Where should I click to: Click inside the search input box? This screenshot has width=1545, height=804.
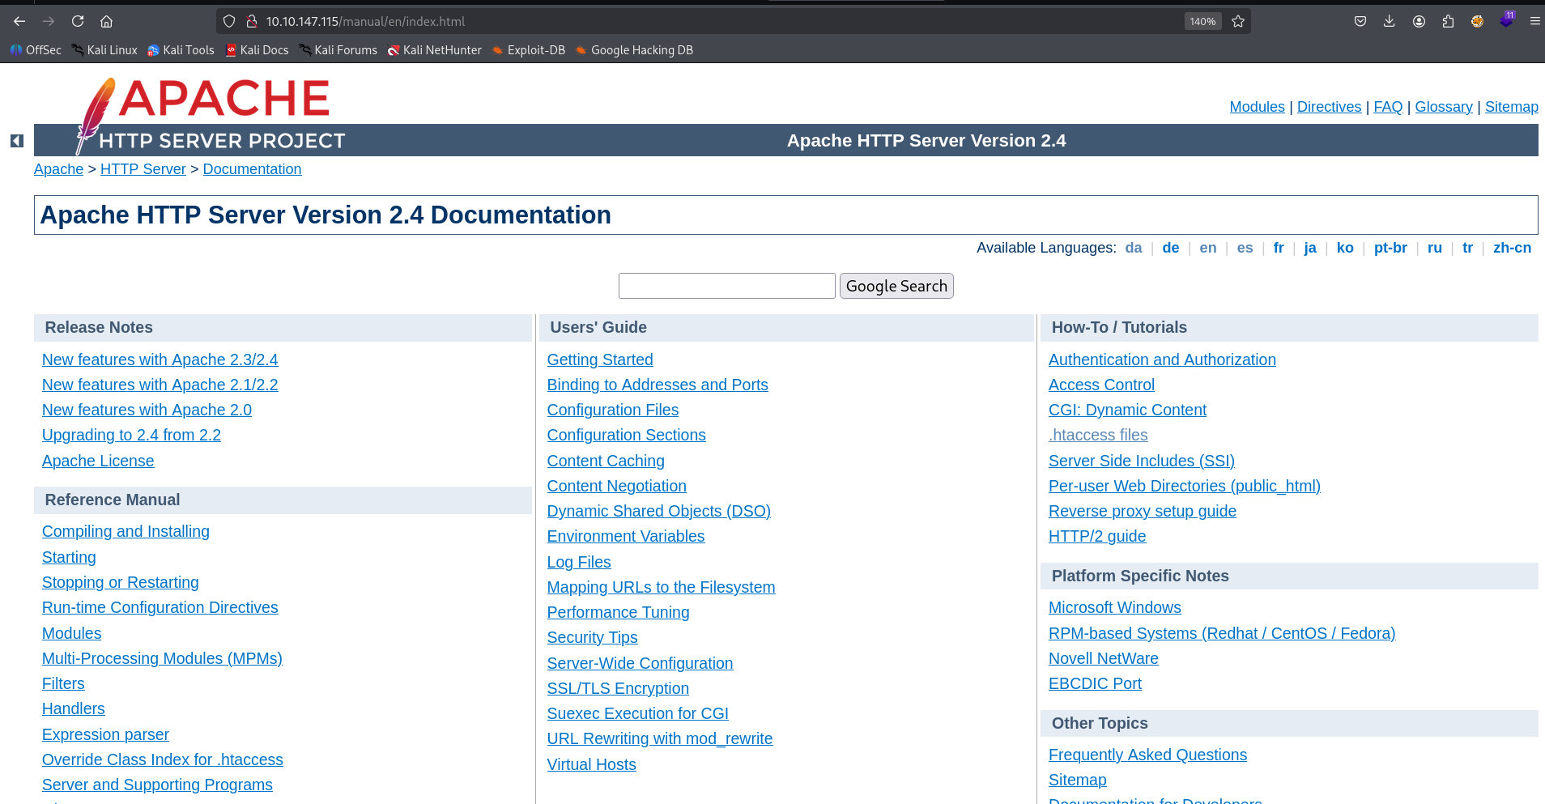point(726,285)
